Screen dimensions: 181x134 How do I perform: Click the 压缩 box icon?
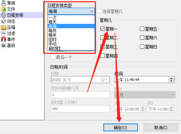tap(3, 27)
